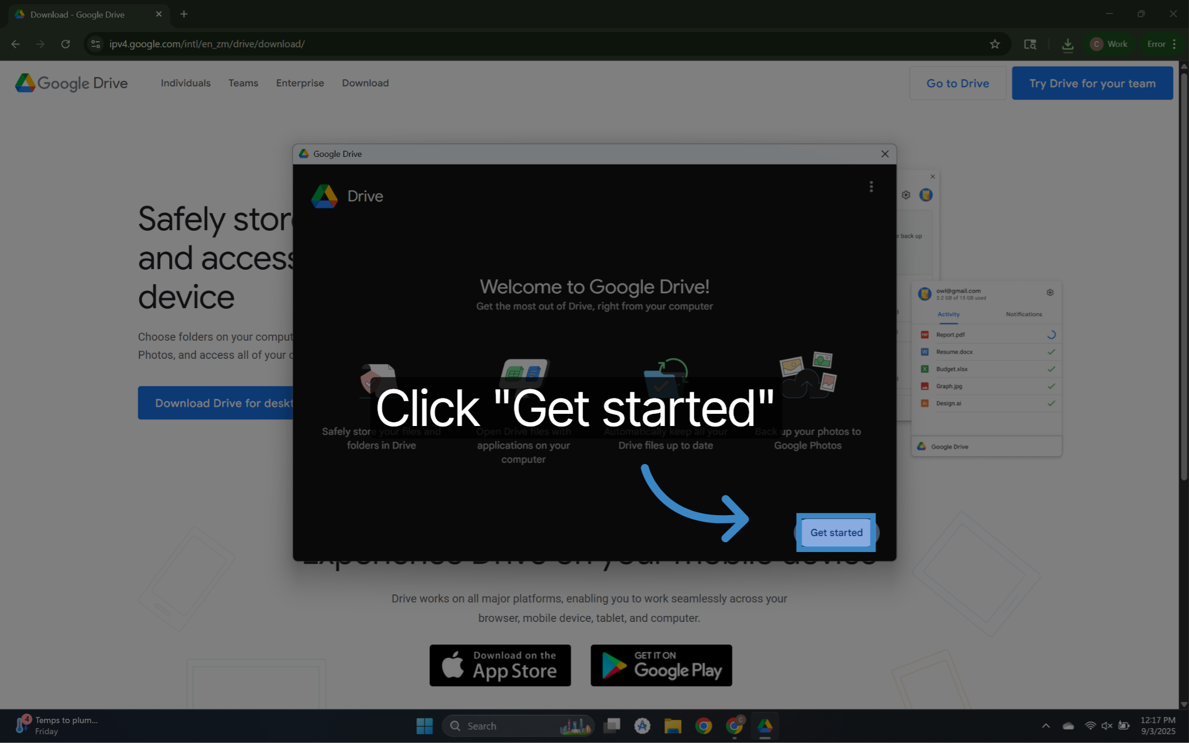Select Activity tab in illustration

[948, 314]
